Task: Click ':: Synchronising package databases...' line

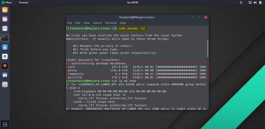Action: (x=98, y=63)
